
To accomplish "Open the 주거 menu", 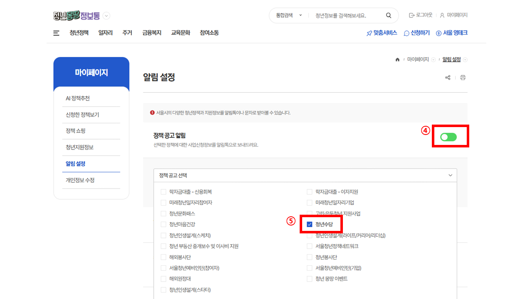I will (x=127, y=33).
